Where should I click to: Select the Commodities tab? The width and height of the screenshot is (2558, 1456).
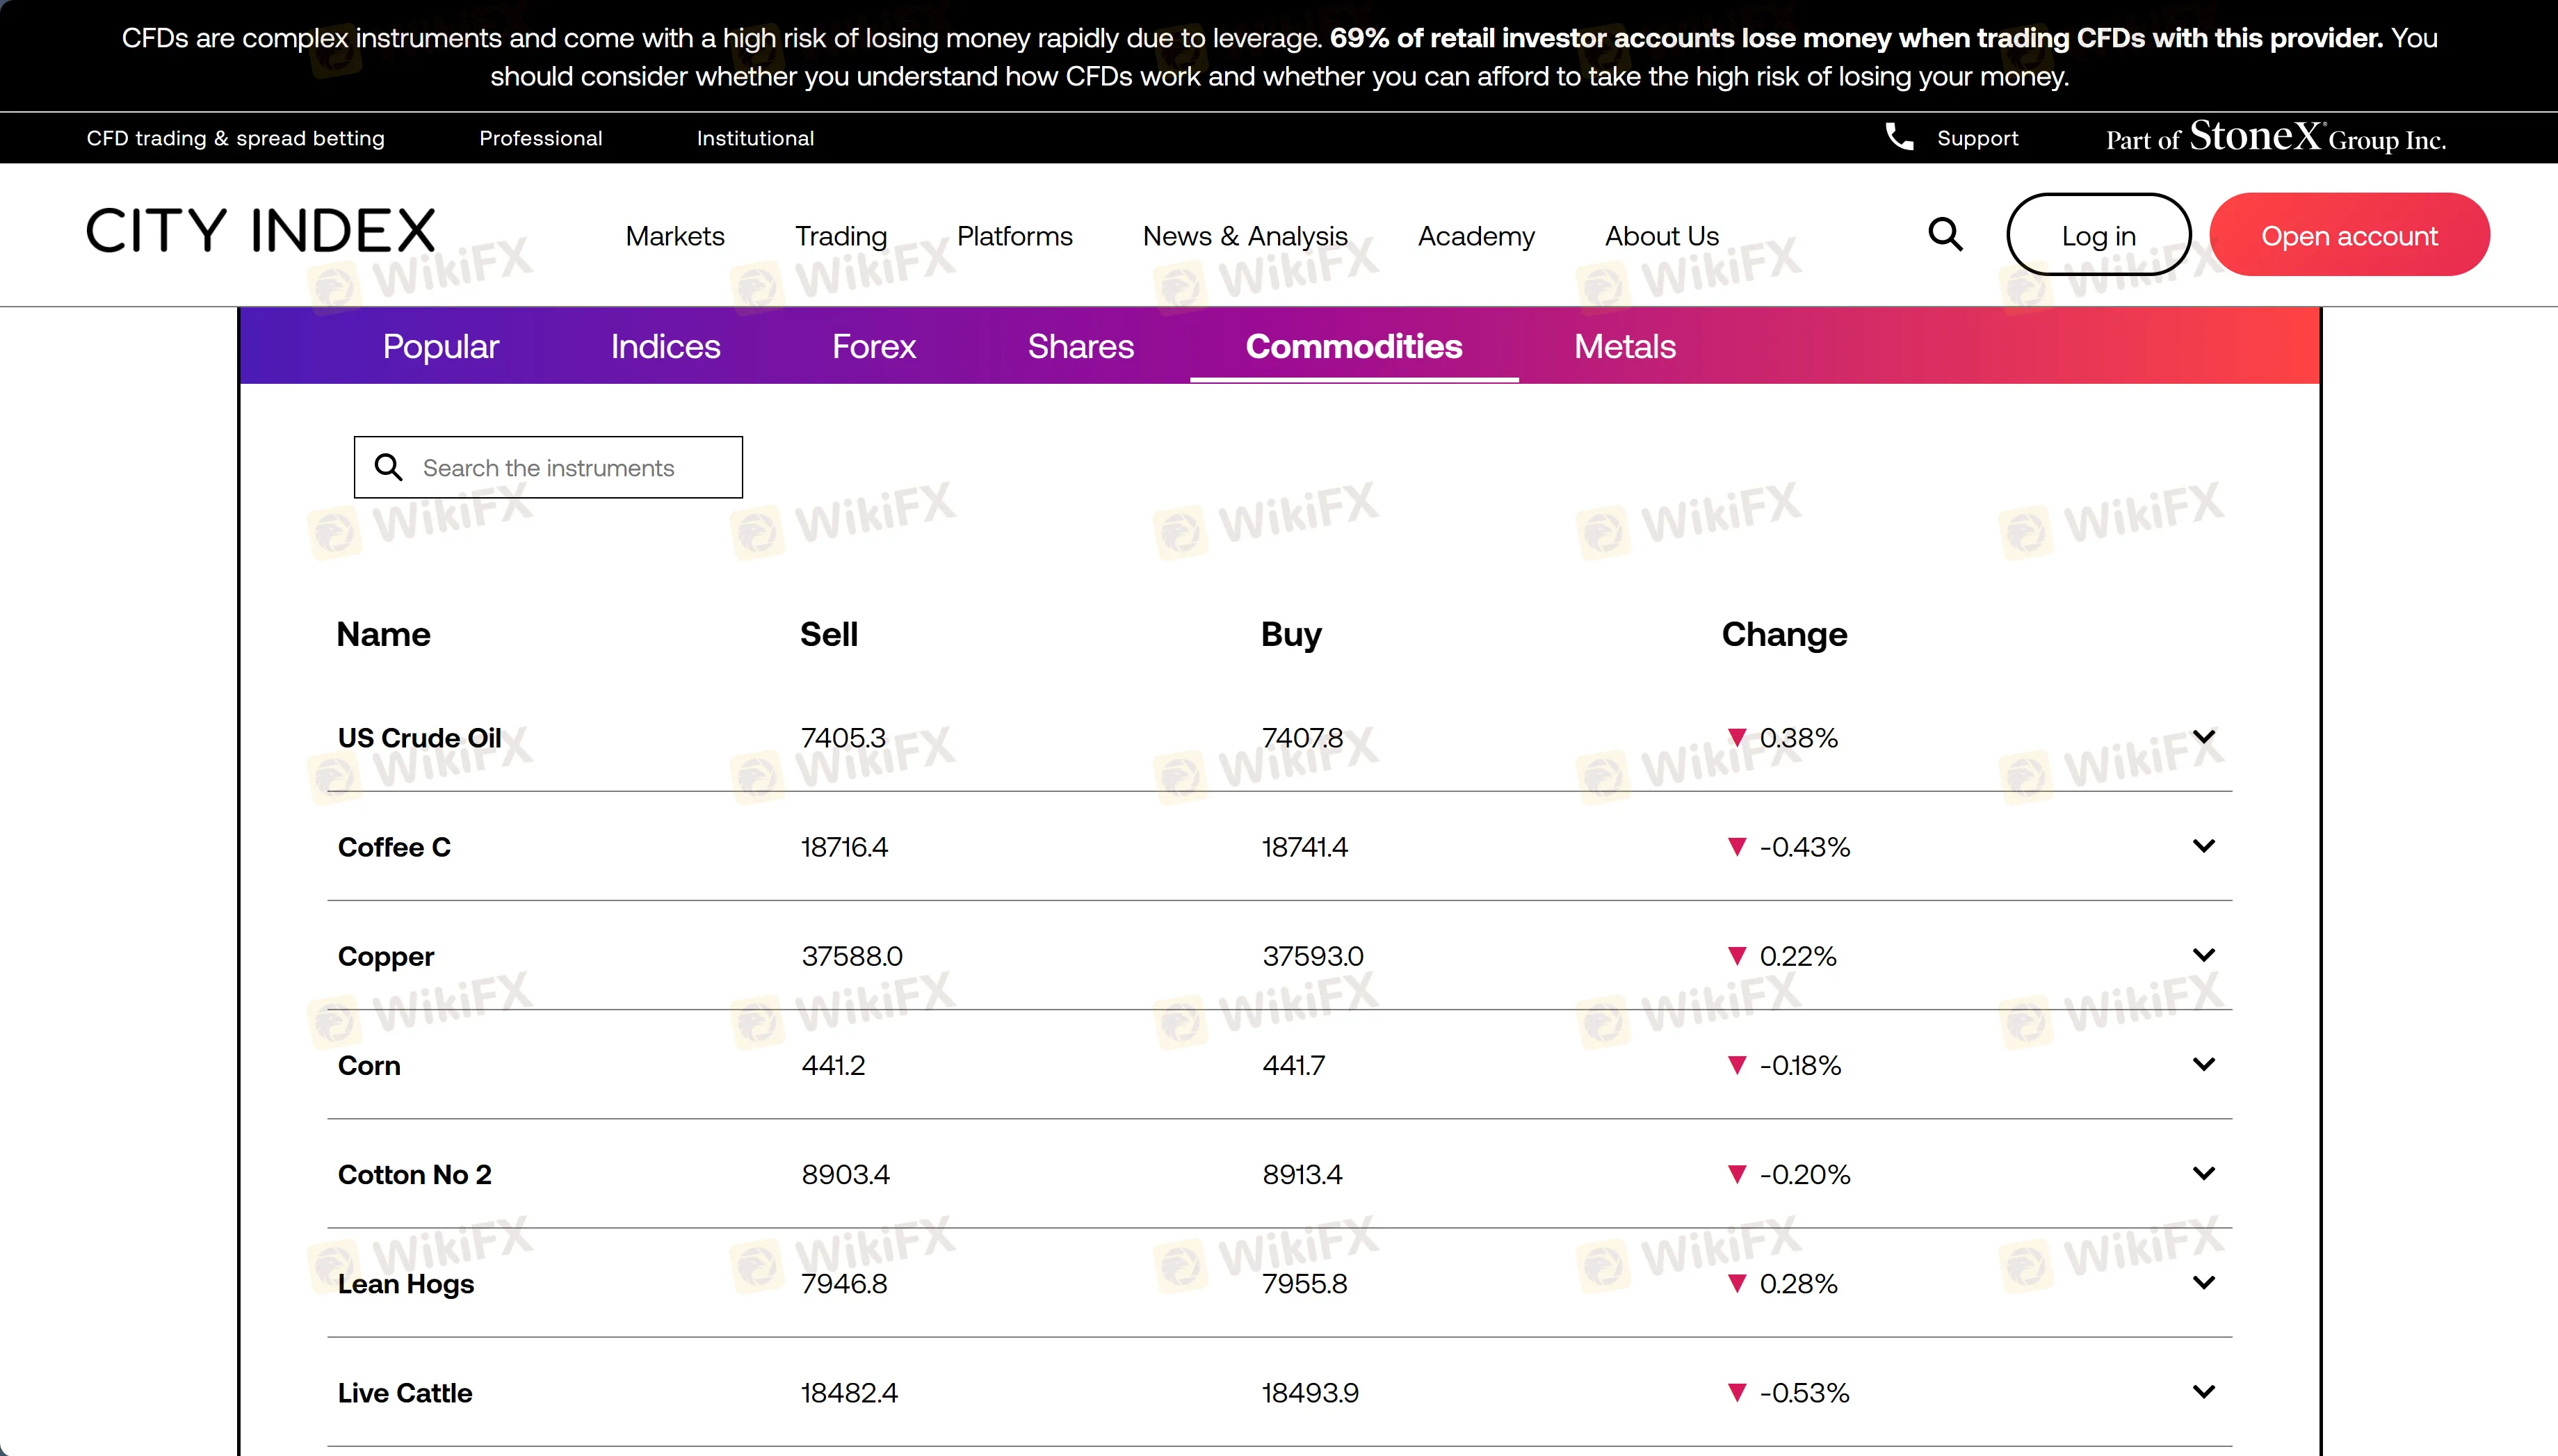tap(1353, 346)
